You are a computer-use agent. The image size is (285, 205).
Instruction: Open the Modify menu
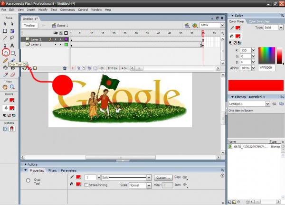(43, 9)
